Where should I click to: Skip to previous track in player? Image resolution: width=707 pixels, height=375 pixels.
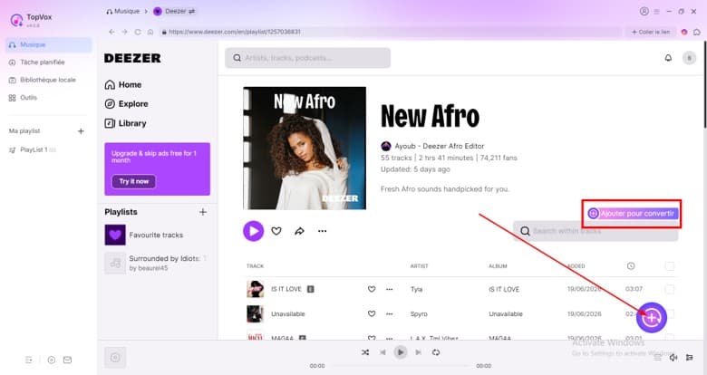tap(383, 352)
